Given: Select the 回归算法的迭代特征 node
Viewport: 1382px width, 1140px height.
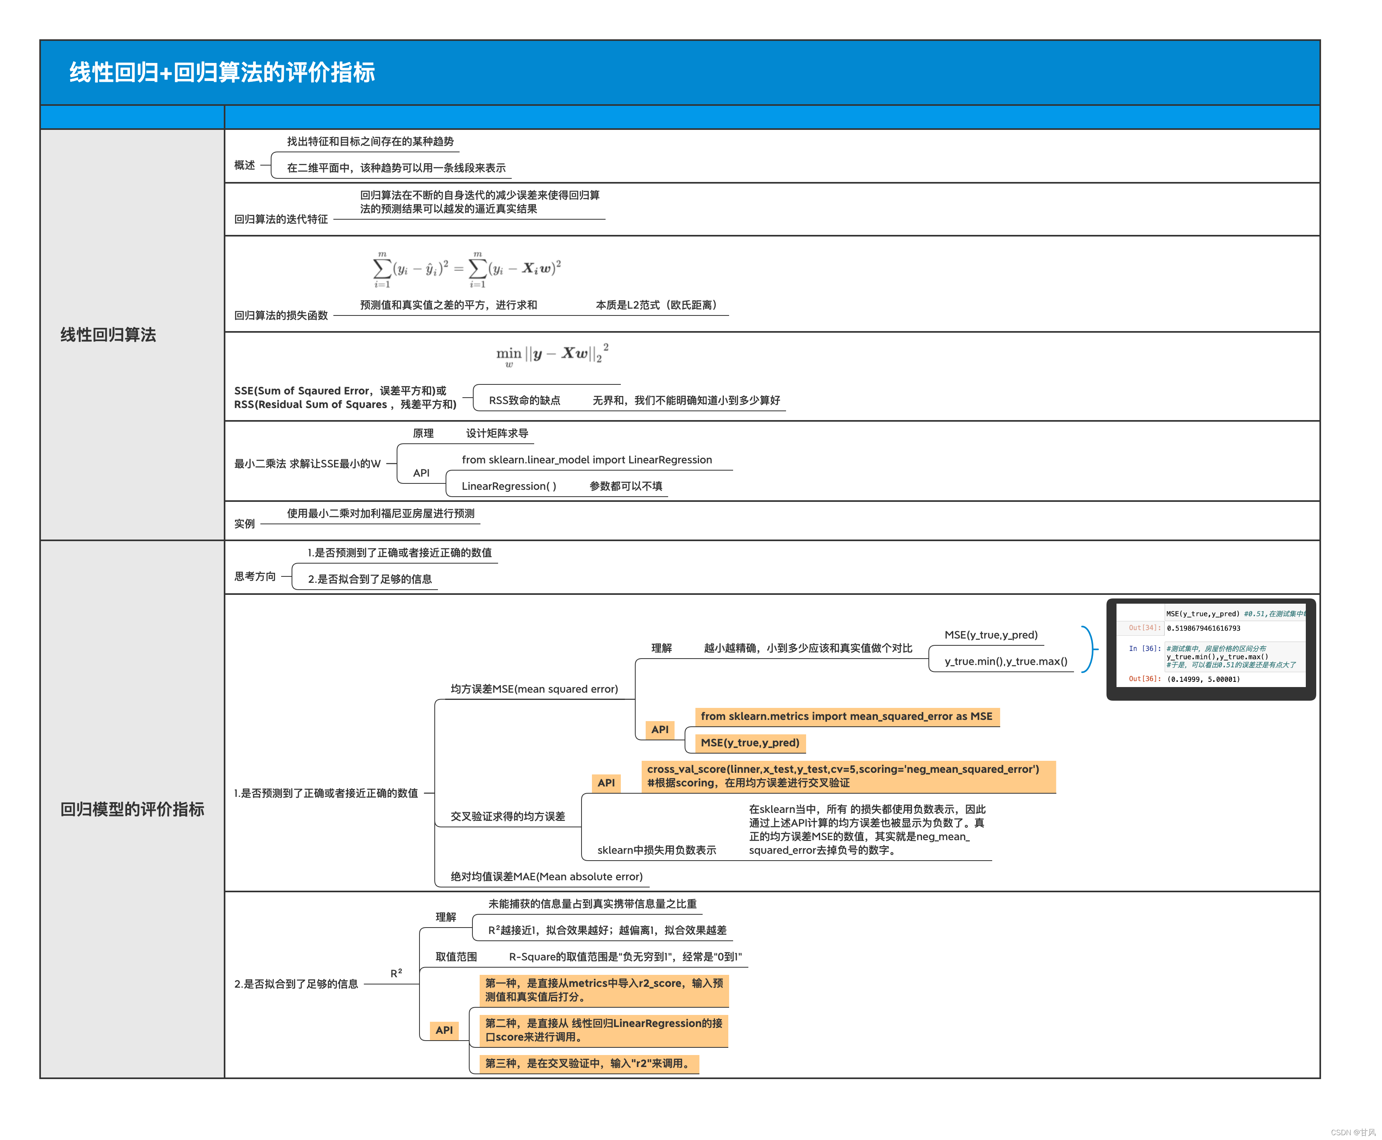Looking at the screenshot, I should pyautogui.click(x=281, y=219).
